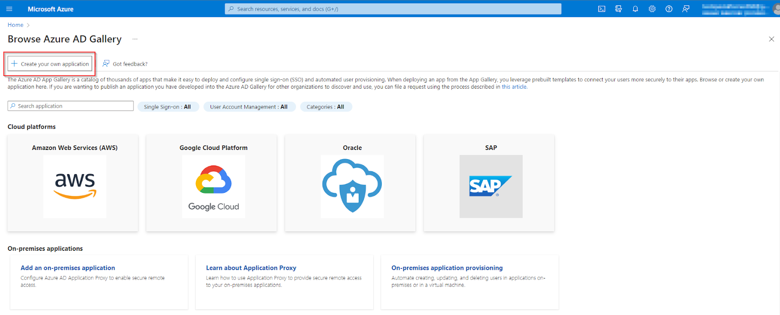
Task: Open the Single Sign-on filter
Action: point(168,107)
